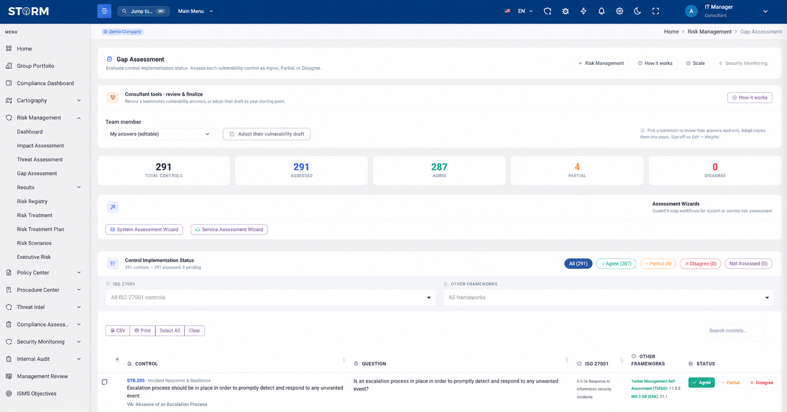
Task: Collapse the Risk Management sidebar section
Action: [45, 118]
